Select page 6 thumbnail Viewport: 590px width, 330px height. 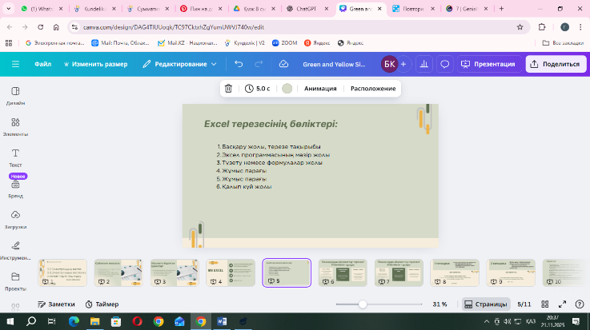tap(343, 273)
